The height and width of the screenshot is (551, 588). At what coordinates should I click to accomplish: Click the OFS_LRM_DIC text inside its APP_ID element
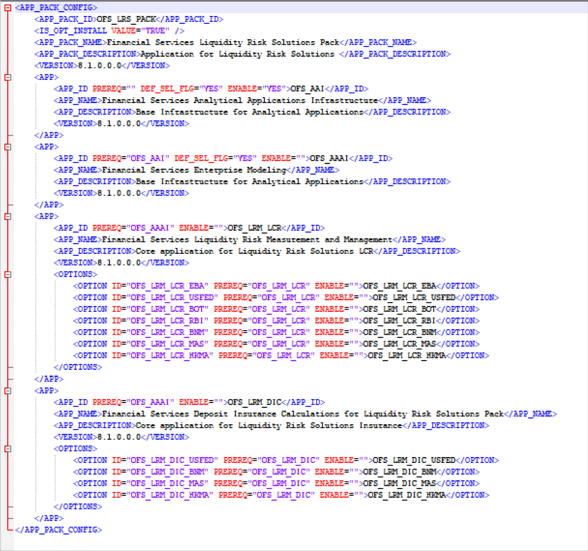coord(255,402)
